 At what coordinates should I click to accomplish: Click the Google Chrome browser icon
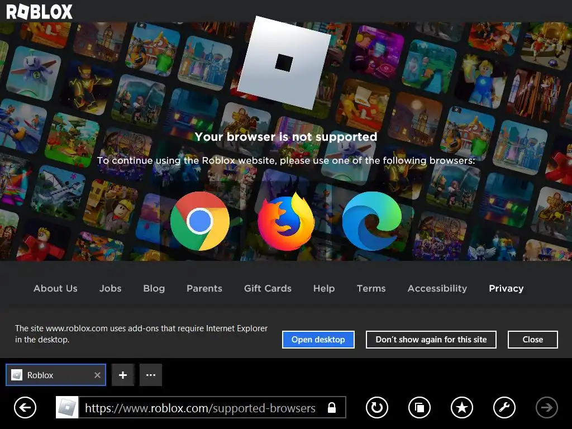[200, 221]
